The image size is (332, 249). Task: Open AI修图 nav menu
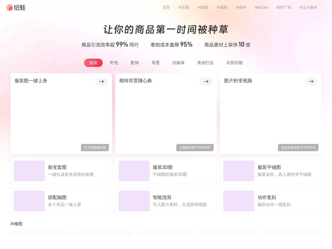pos(203,7)
